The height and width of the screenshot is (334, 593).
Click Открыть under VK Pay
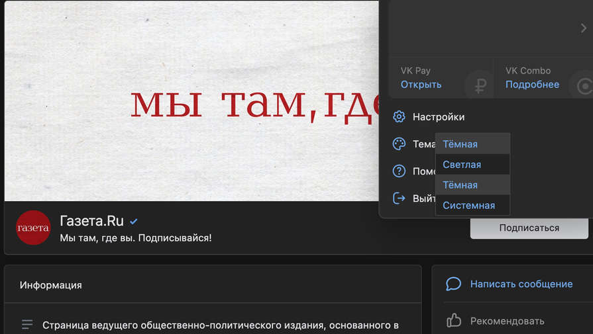[x=421, y=85]
